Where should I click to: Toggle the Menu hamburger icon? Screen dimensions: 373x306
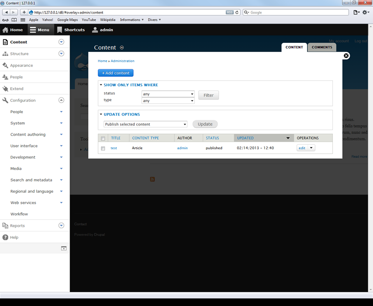33,30
